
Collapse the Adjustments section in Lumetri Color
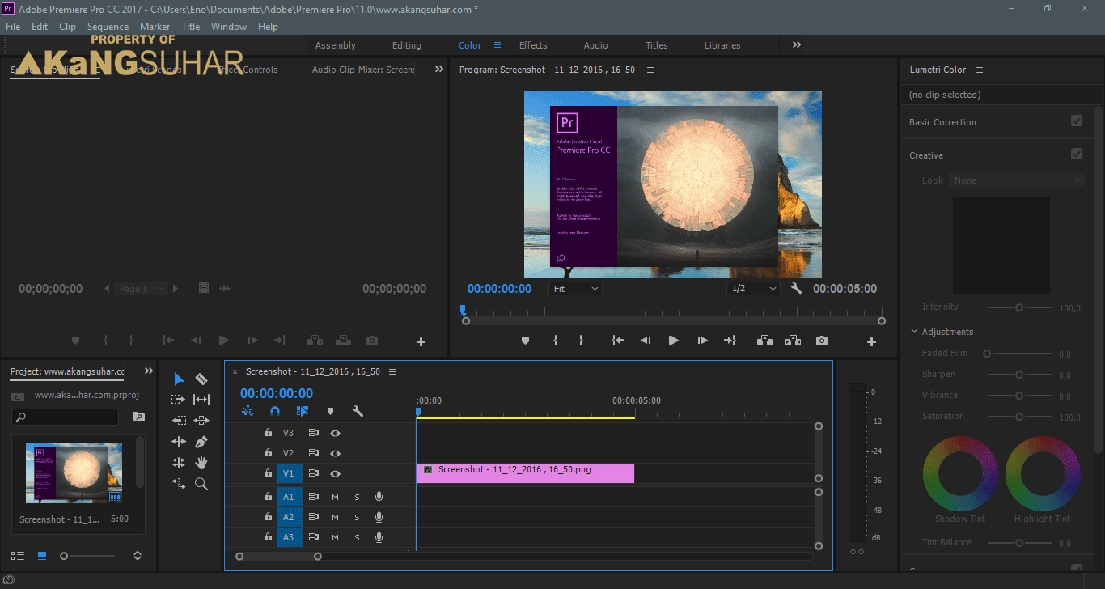915,331
